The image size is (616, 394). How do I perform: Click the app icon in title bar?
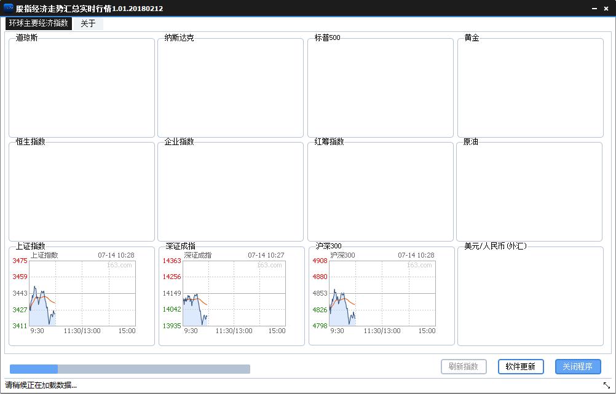pyautogui.click(x=8, y=8)
